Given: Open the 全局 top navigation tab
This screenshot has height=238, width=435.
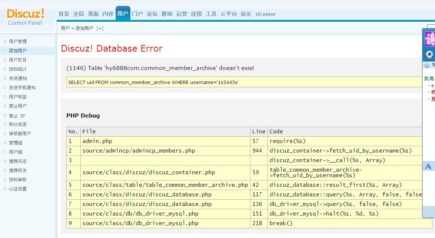Looking at the screenshot, I should pos(78,14).
